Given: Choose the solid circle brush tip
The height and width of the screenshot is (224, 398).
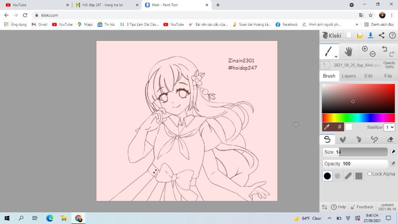Looking at the screenshot, I should coord(327,176).
